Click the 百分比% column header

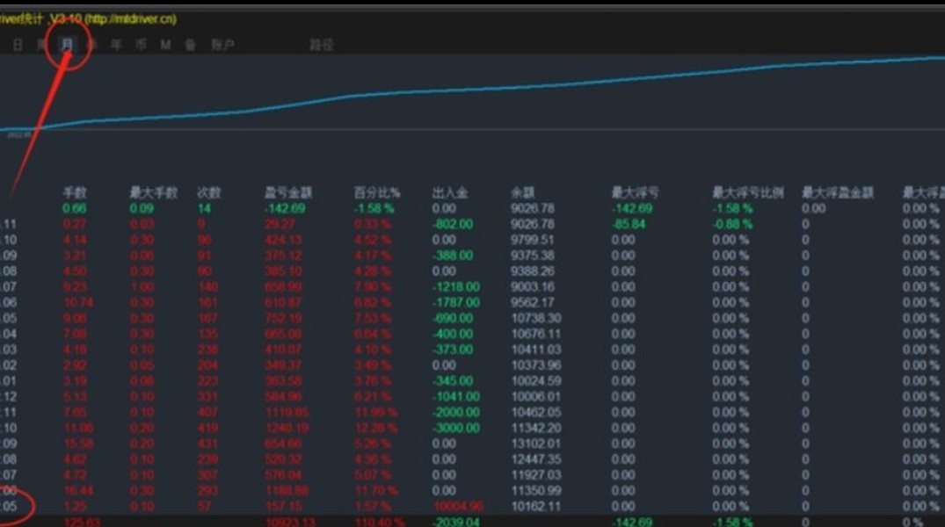[376, 192]
